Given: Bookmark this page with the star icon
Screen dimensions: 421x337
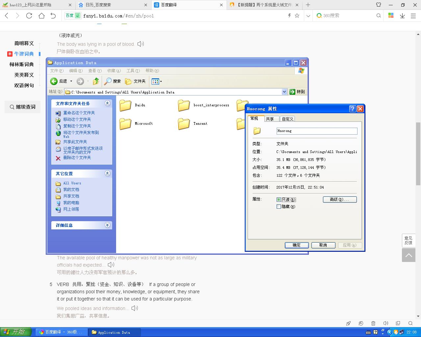Looking at the screenshot, I should point(297,15).
